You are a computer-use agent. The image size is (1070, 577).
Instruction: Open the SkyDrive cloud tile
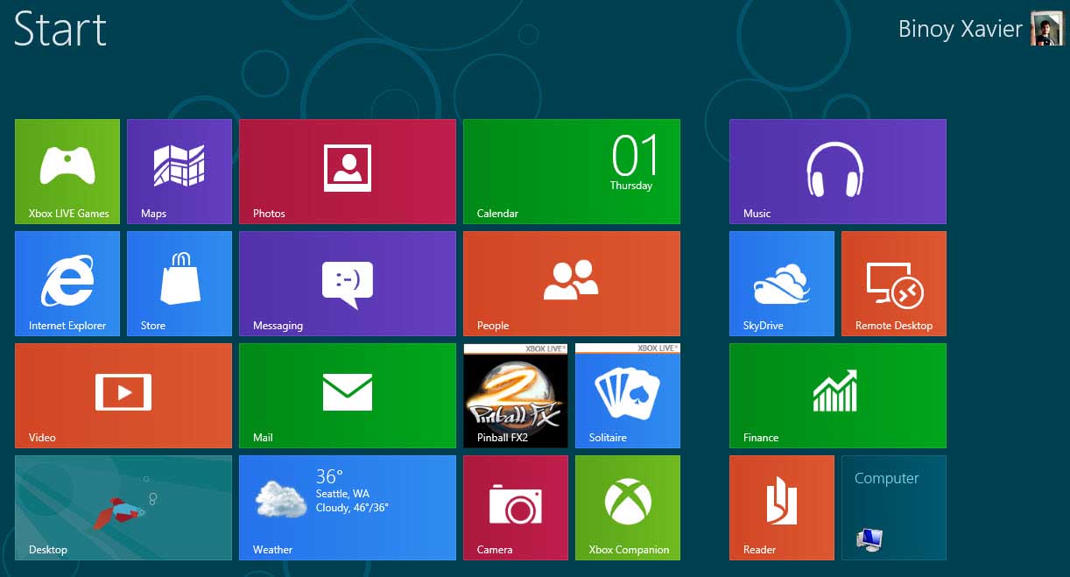coord(782,284)
